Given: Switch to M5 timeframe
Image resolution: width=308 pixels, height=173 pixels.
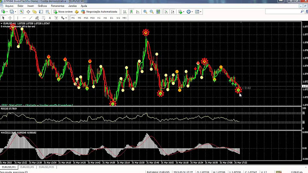Looking at the screenshot, I should [80, 18].
